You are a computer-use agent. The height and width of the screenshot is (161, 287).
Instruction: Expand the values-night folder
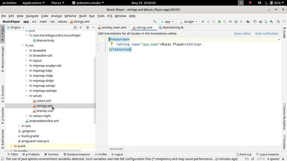click(x=26, y=116)
